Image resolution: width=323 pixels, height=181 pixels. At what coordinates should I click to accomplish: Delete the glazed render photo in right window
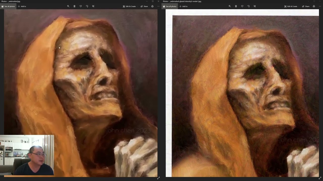tap(236, 6)
